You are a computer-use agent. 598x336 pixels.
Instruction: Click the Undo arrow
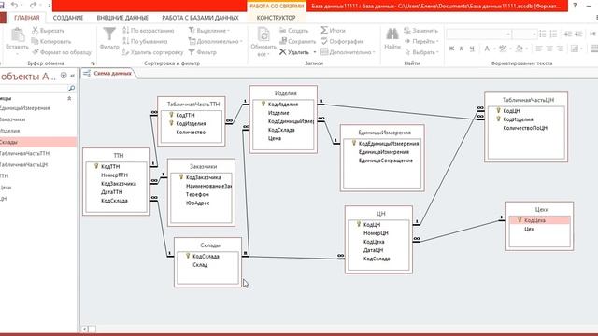15,6
